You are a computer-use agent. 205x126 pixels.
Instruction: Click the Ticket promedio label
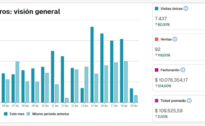click(x=173, y=101)
